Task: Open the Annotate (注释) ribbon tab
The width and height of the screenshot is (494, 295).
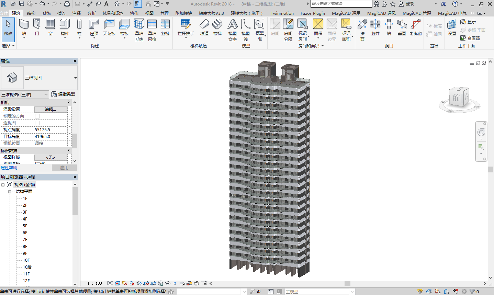Action: pyautogui.click(x=77, y=13)
